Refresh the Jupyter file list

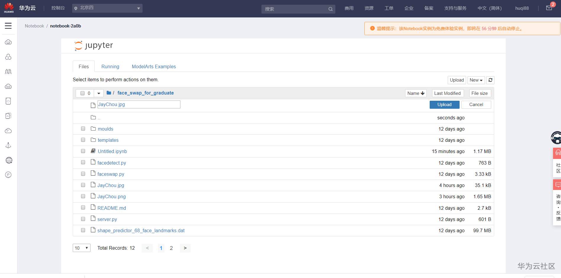coord(490,80)
